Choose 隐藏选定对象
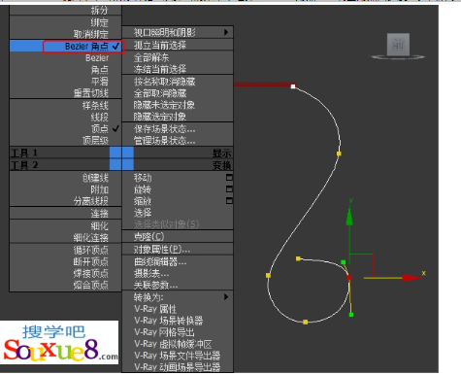 (178, 117)
